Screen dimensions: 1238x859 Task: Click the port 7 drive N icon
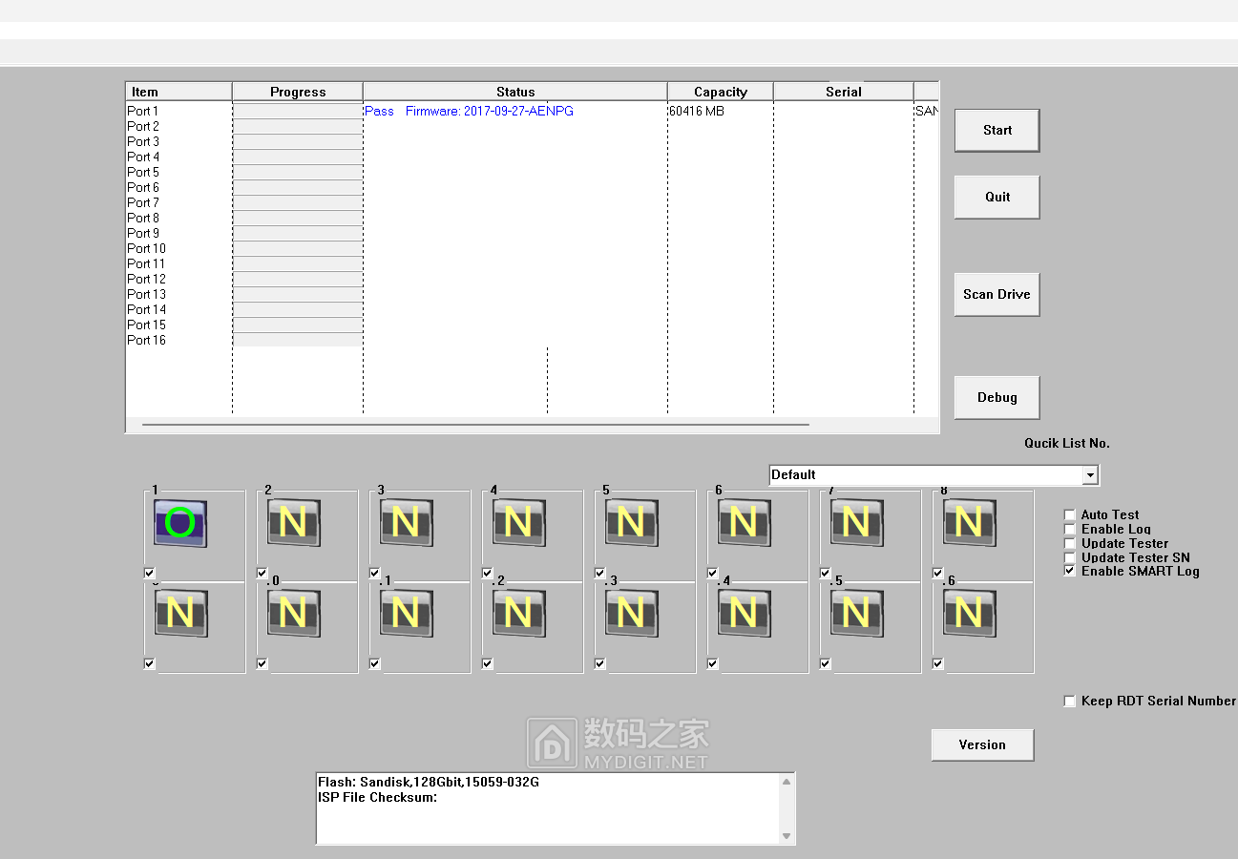click(856, 523)
